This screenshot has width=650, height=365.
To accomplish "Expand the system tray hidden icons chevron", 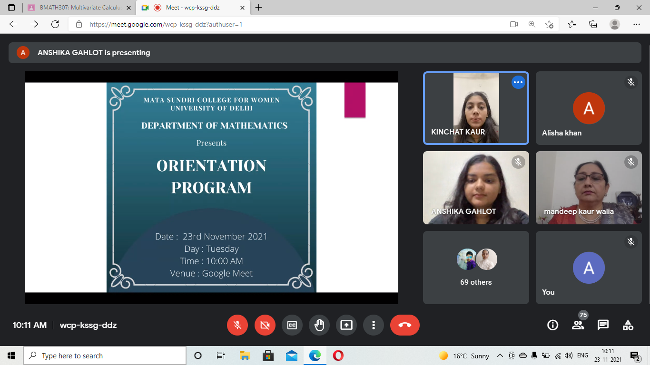I will point(500,355).
